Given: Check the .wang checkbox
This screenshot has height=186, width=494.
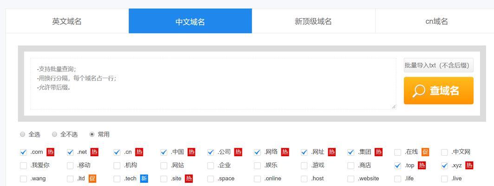Looking at the screenshot, I should (x=23, y=179).
